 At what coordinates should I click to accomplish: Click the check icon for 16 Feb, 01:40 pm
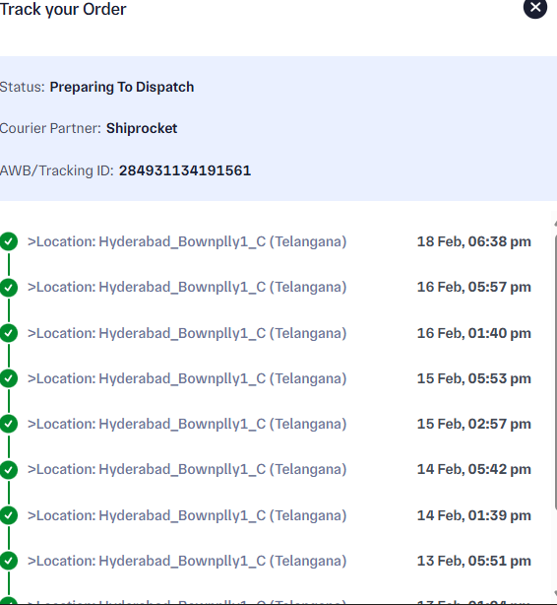[9, 333]
